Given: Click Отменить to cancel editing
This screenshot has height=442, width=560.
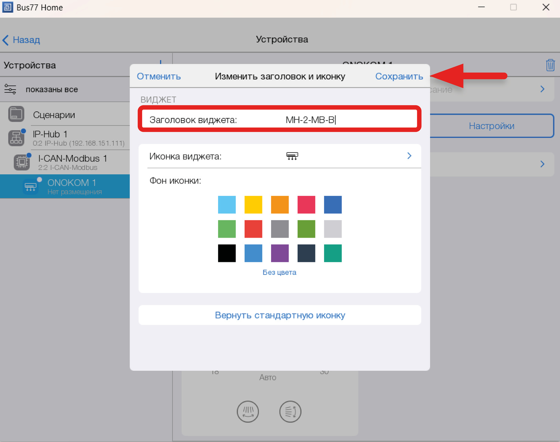Looking at the screenshot, I should (159, 76).
